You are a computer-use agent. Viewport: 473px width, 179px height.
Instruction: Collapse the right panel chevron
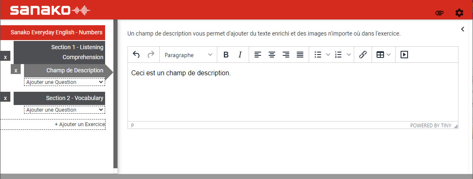pyautogui.click(x=463, y=29)
